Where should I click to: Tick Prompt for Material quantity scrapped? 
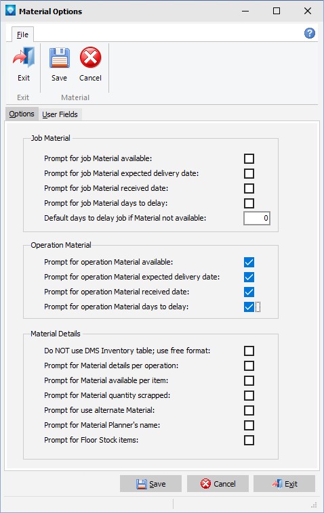[x=249, y=395]
